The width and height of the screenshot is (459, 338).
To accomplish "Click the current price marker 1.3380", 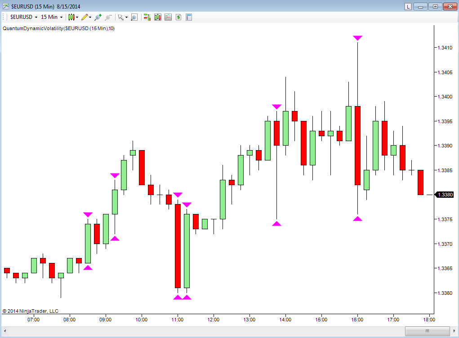I will point(445,195).
